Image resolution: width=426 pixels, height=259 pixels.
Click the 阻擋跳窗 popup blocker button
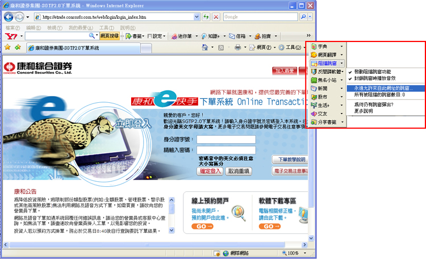(x=324, y=63)
